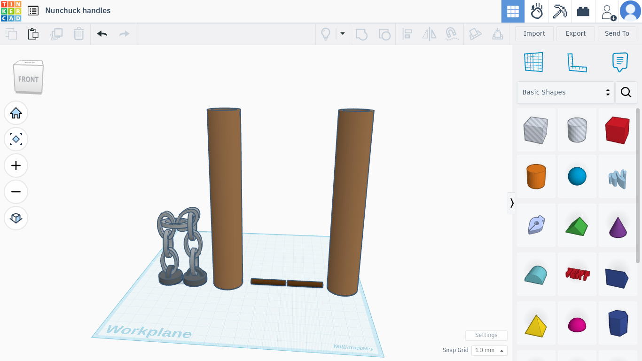Zoom in the viewport
Image resolution: width=642 pixels, height=361 pixels.
click(x=16, y=165)
